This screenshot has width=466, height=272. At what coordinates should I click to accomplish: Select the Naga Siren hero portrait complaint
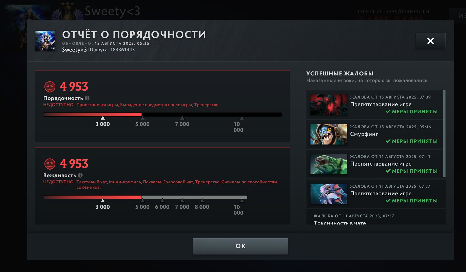(x=329, y=194)
